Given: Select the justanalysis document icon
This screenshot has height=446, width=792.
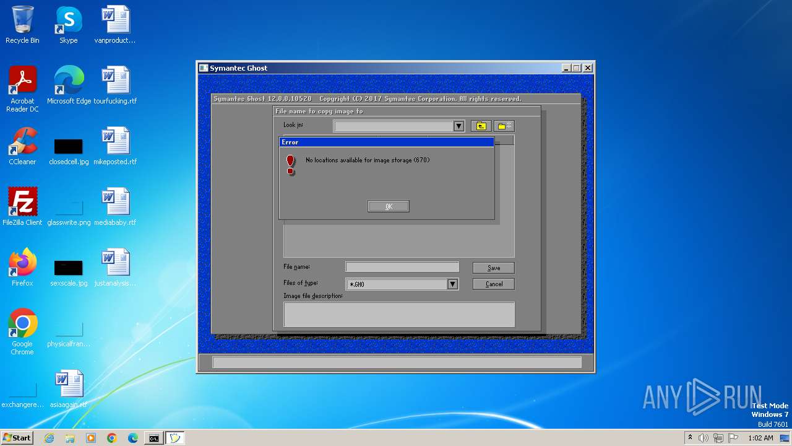Looking at the screenshot, I should pyautogui.click(x=115, y=268).
